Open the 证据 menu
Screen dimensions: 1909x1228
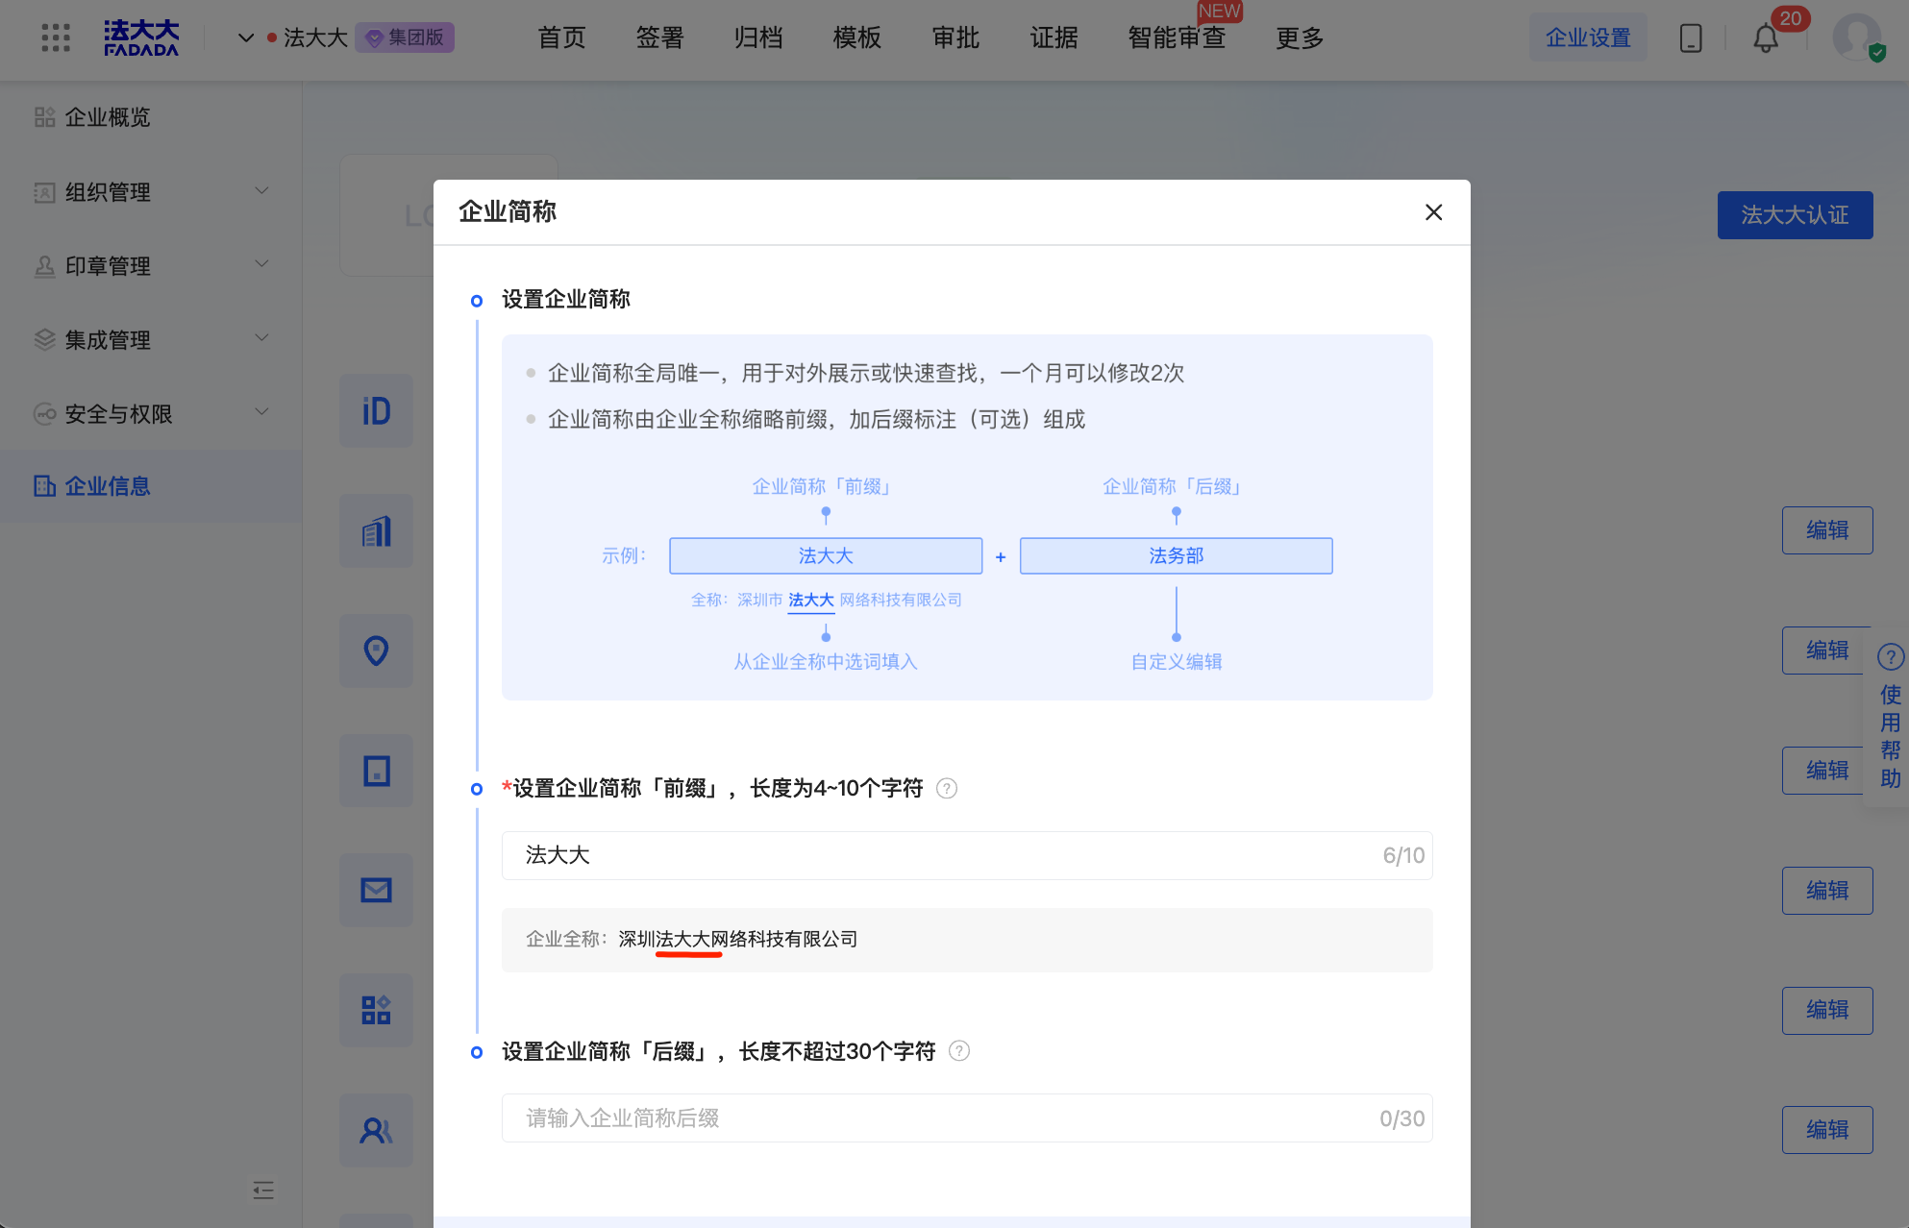tap(1054, 37)
